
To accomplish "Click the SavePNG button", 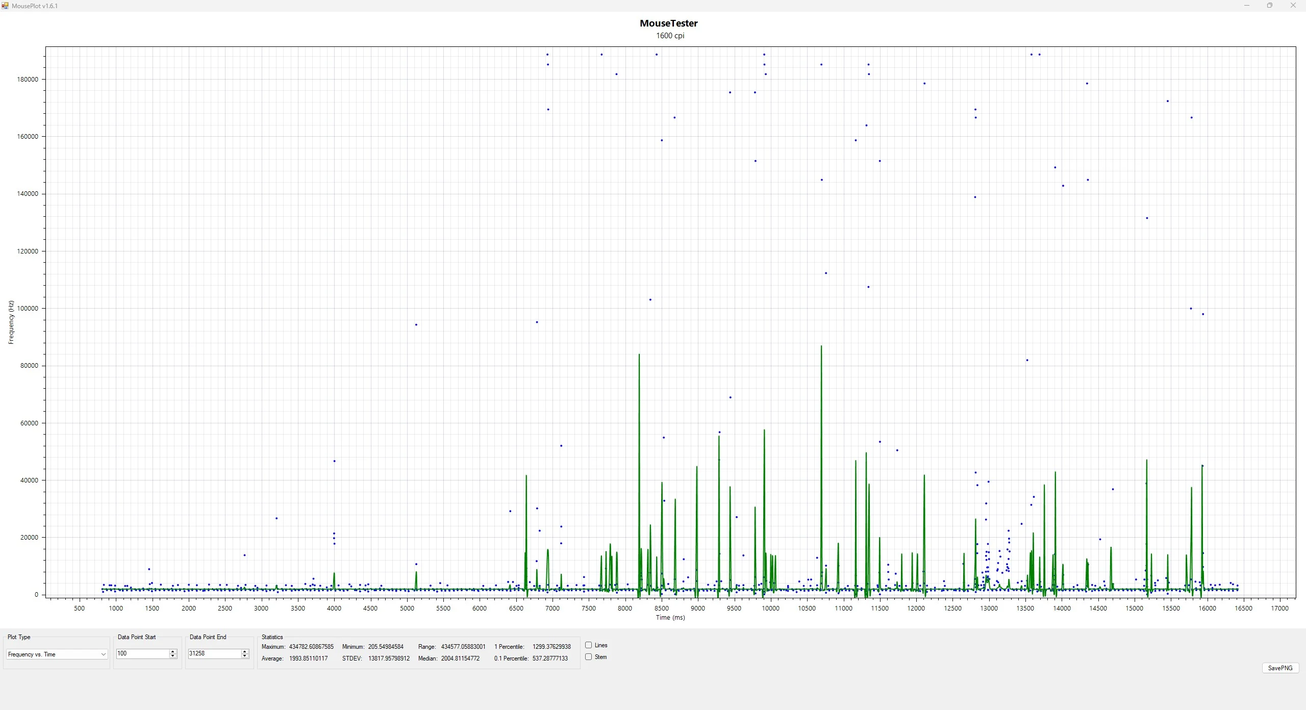I will (1280, 668).
